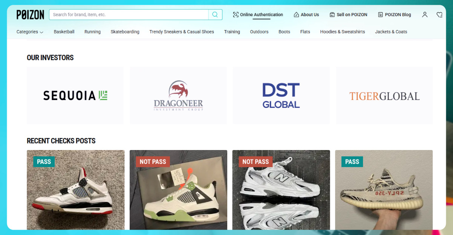This screenshot has height=235, width=453.
Task: Open the Hoodies & Sweatshirts tab
Action: 342,32
